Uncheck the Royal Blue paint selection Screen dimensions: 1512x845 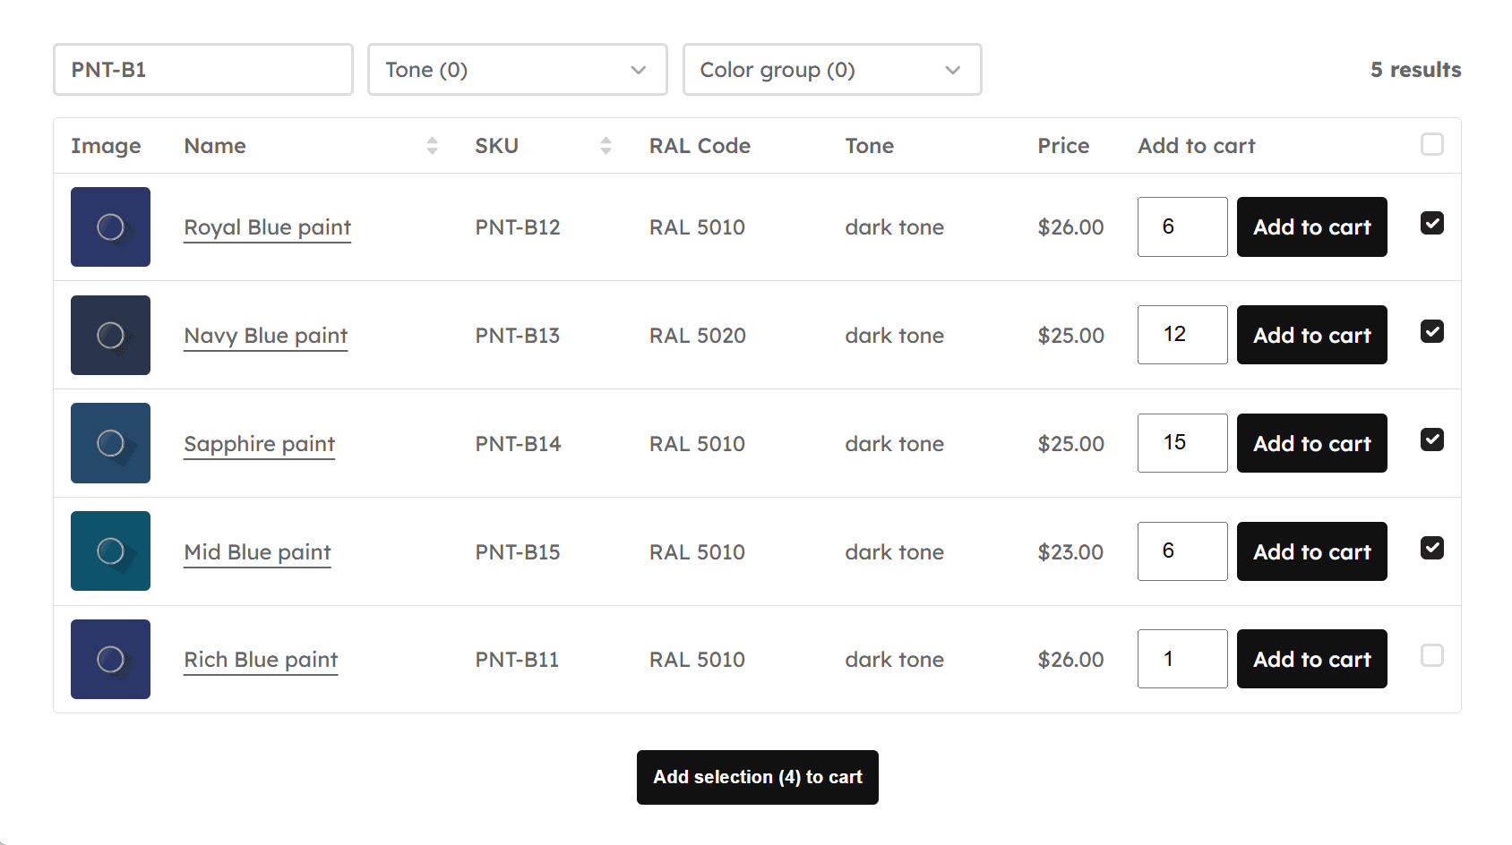1431,225
